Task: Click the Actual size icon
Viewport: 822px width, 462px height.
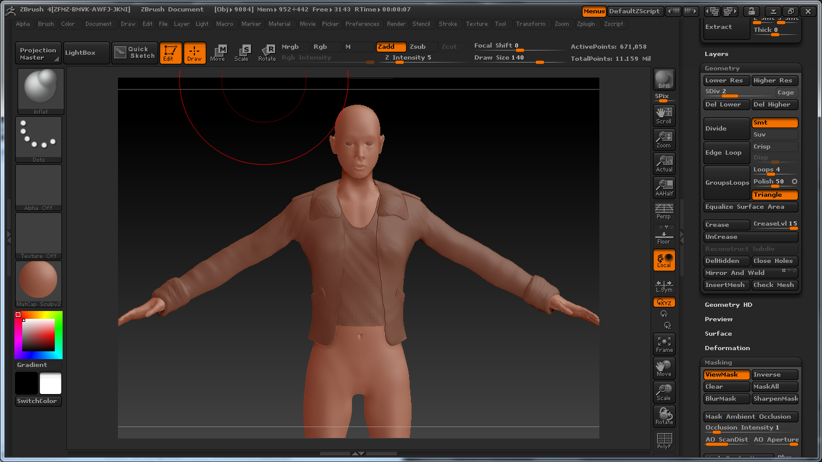Action: 664,163
